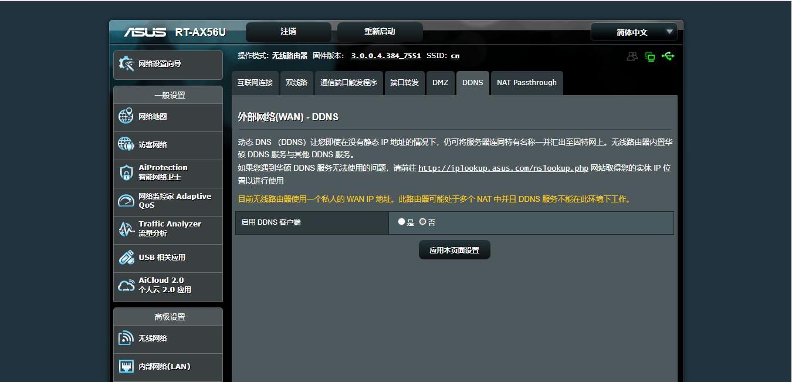This screenshot has width=792, height=382.
Task: Select the 无线网络 wireless icon
Action: point(126,338)
